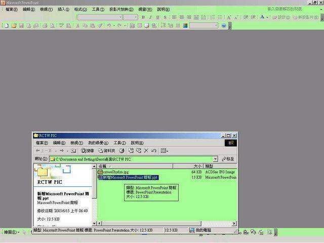Undo in the RCTW PIC Explorer toolbar

153,151
